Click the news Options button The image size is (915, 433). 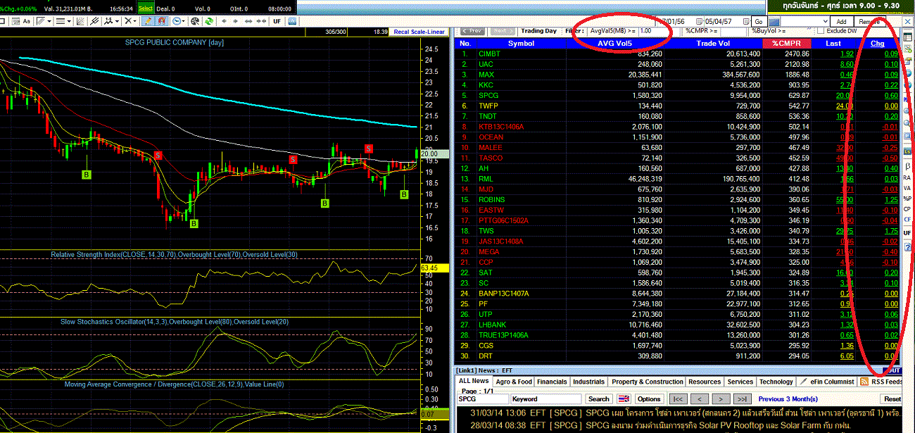[x=649, y=399]
